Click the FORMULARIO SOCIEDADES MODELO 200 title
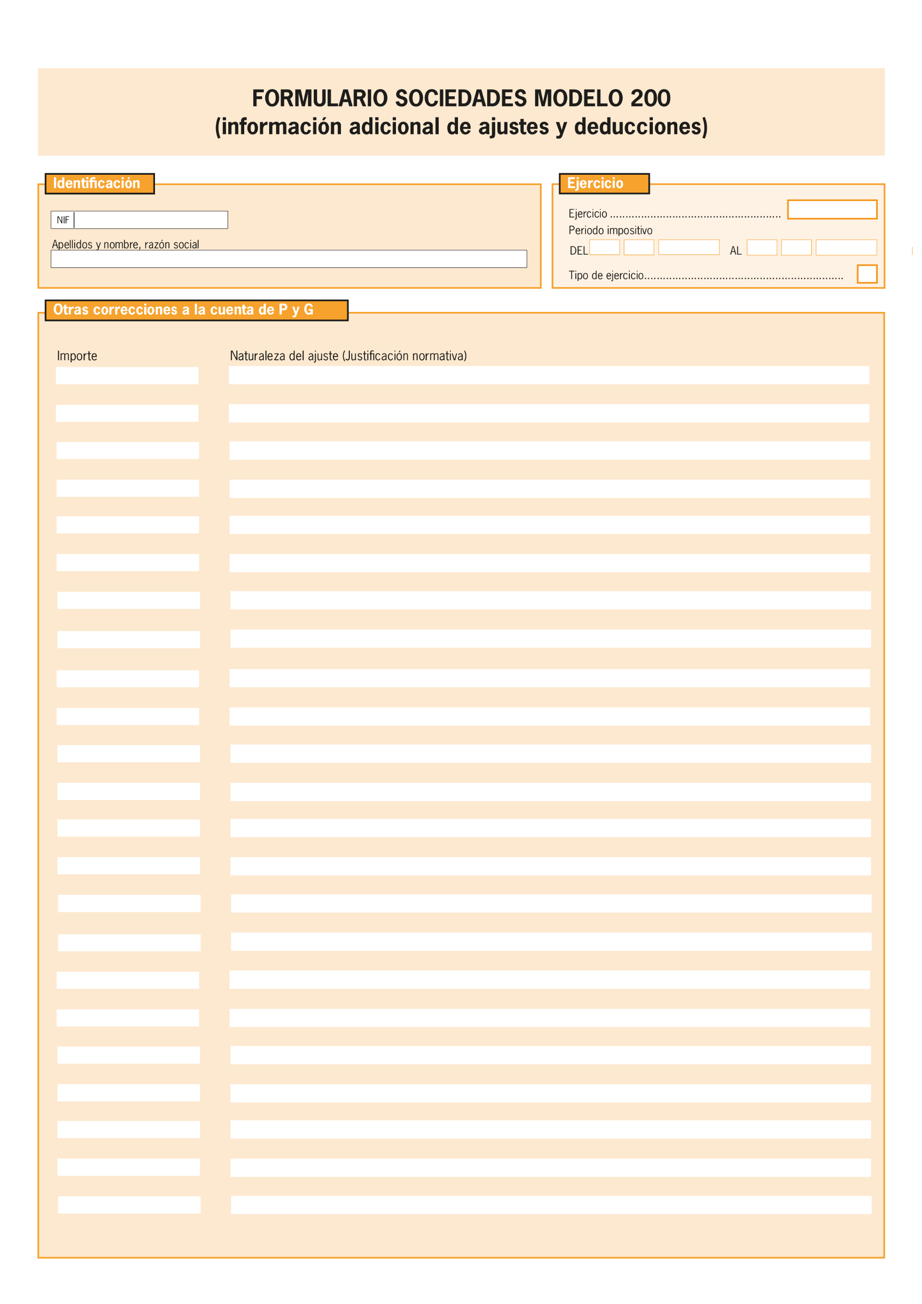The width and height of the screenshot is (922, 1304). click(x=461, y=98)
